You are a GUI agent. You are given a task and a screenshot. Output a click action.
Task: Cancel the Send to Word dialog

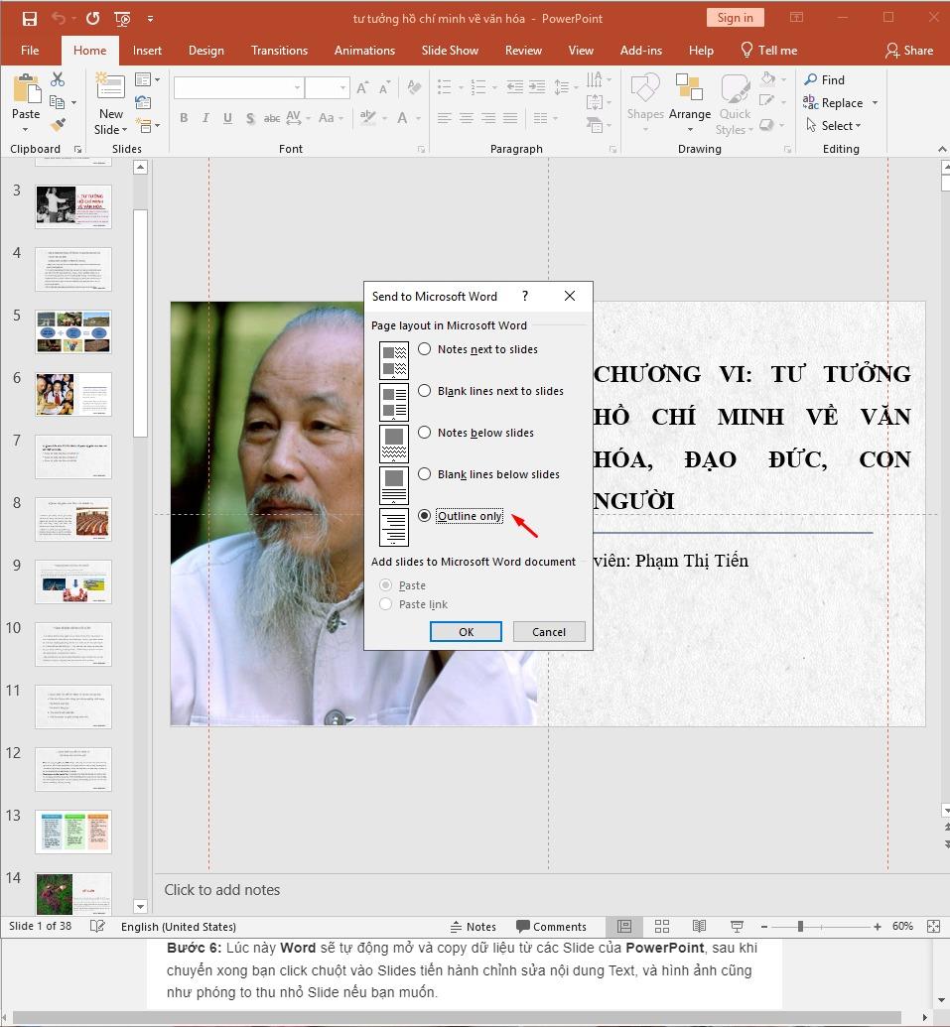(x=549, y=631)
